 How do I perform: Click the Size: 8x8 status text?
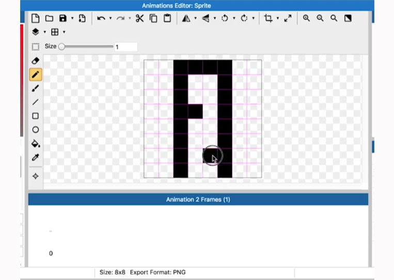113,272
